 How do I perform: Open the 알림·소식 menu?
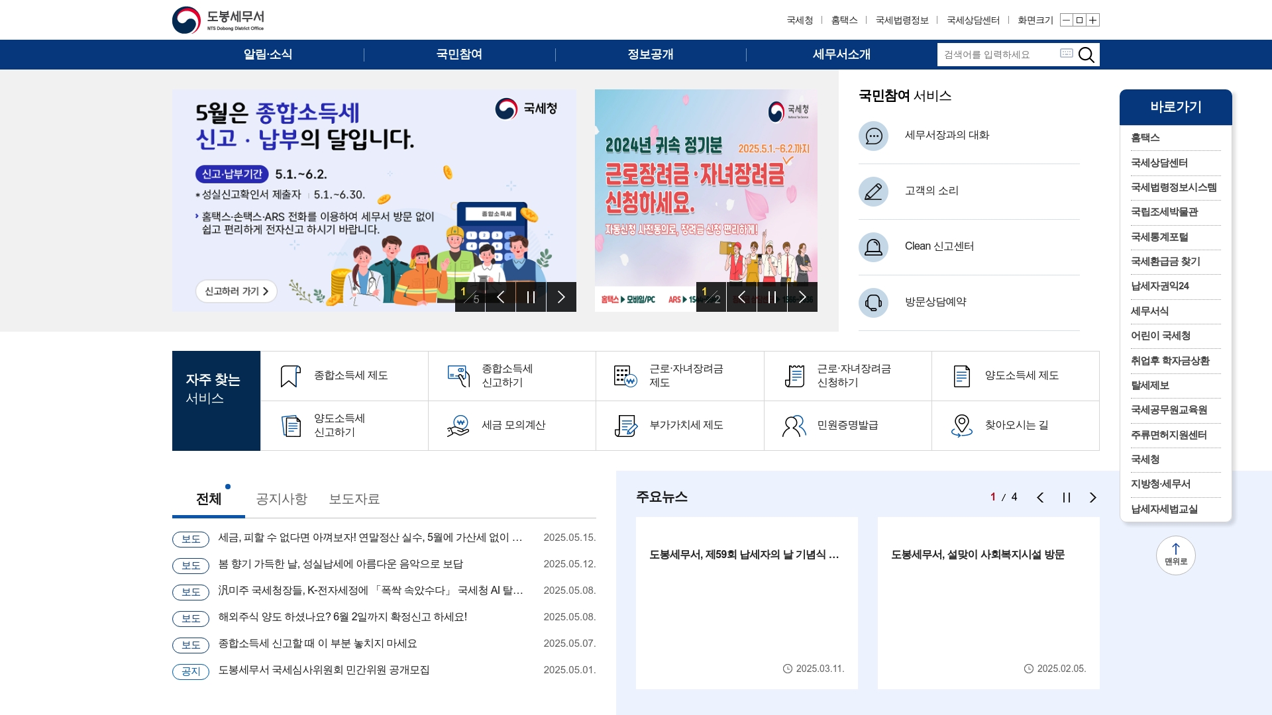pyautogui.click(x=268, y=54)
